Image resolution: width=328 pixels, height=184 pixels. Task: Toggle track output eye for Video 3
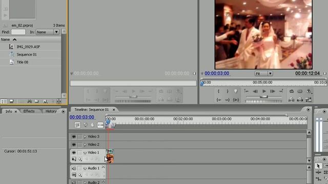[74, 136]
